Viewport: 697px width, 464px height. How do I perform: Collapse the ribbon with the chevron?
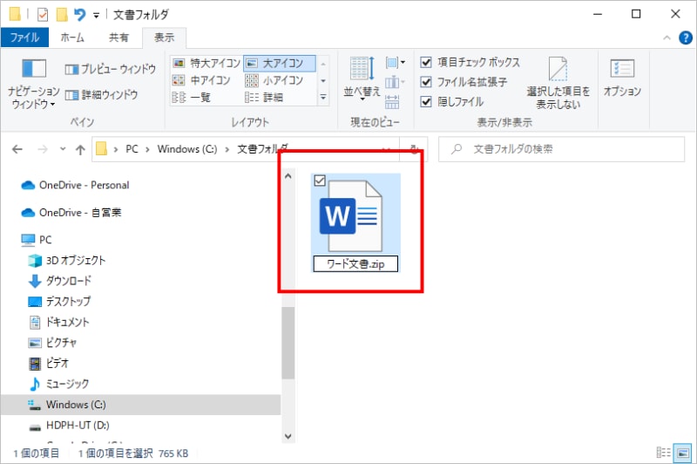[x=667, y=38]
